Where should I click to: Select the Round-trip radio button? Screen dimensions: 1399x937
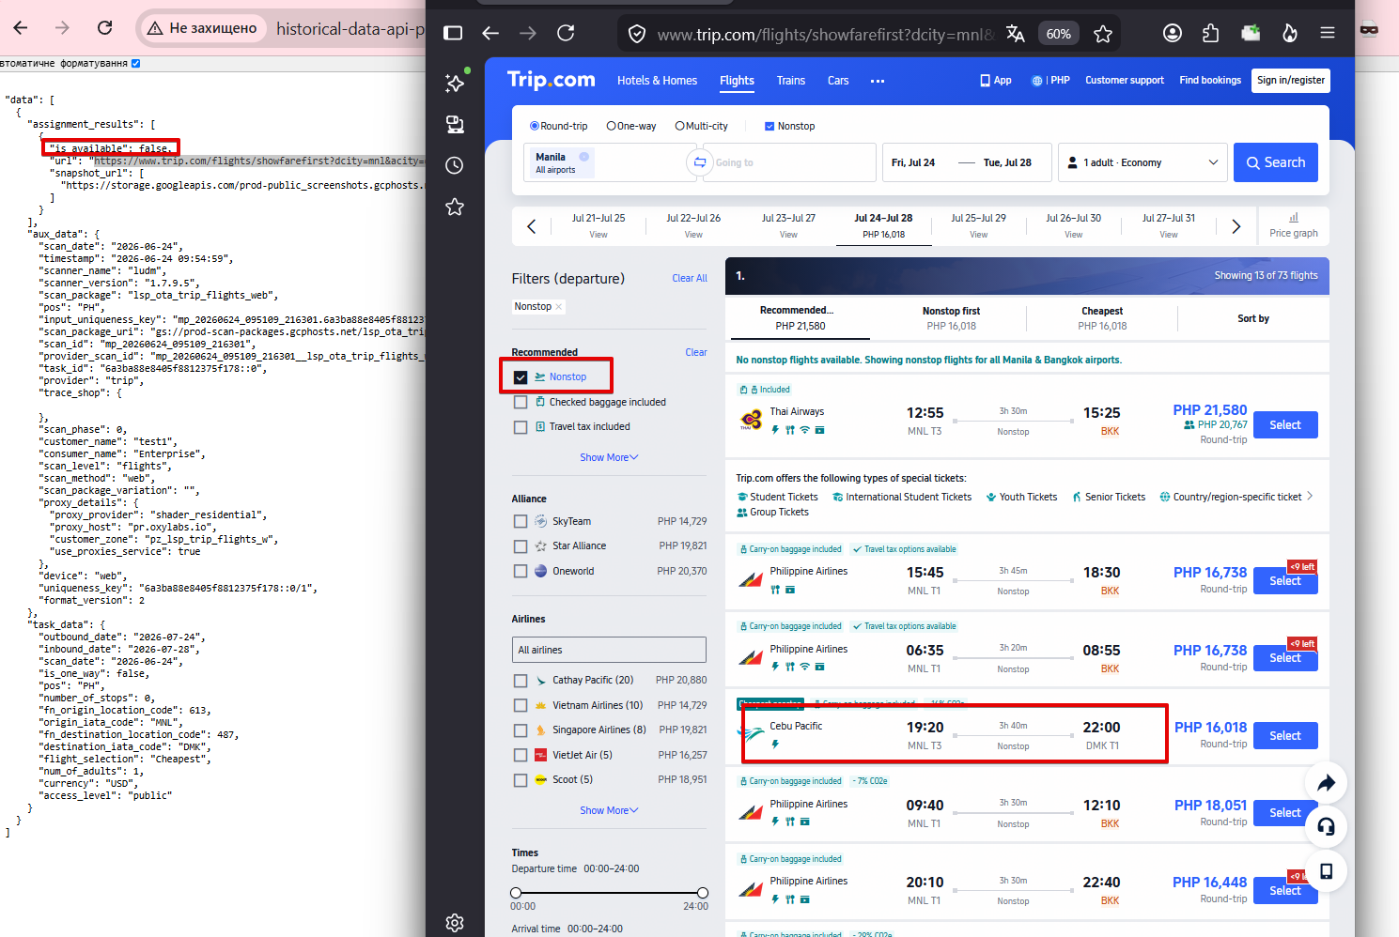(x=535, y=126)
